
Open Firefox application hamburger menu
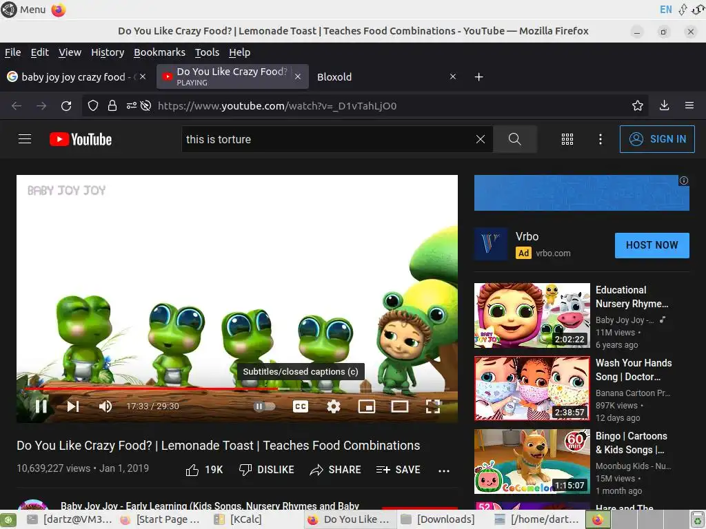click(x=689, y=105)
